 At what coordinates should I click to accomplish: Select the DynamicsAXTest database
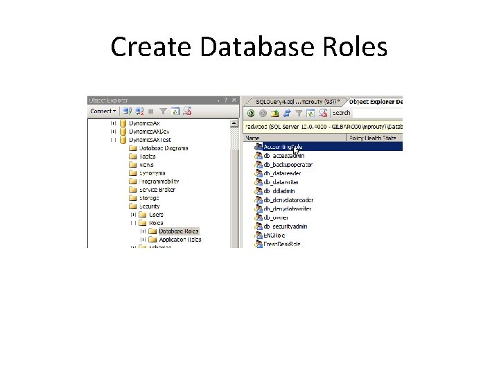click(x=150, y=140)
